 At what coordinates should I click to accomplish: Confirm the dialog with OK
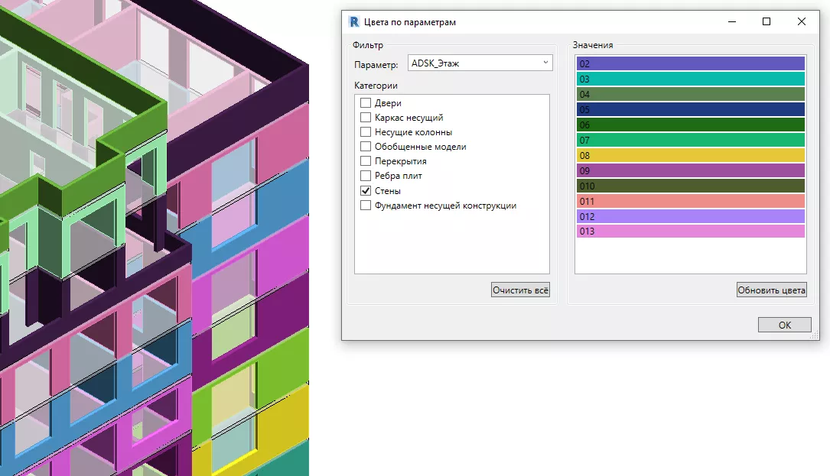(784, 325)
